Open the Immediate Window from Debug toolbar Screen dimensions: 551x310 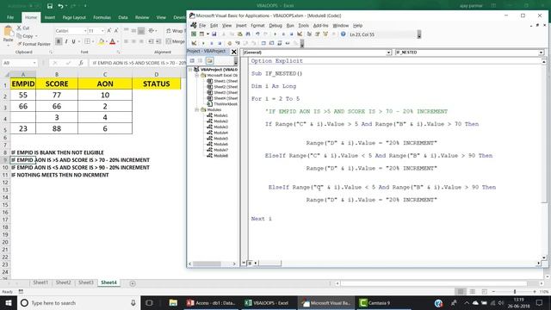271,43
